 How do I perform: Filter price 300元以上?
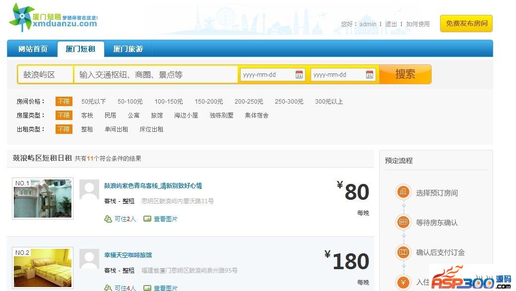(x=329, y=102)
